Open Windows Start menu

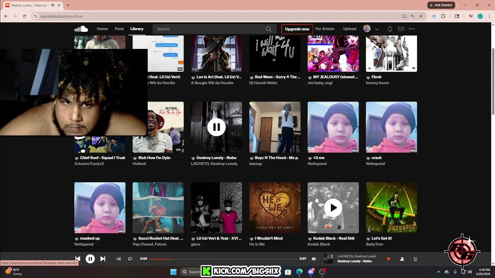point(173,272)
